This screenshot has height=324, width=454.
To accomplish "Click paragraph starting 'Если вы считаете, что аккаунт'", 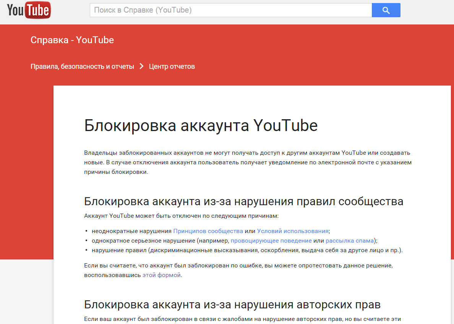I will 238,270.
